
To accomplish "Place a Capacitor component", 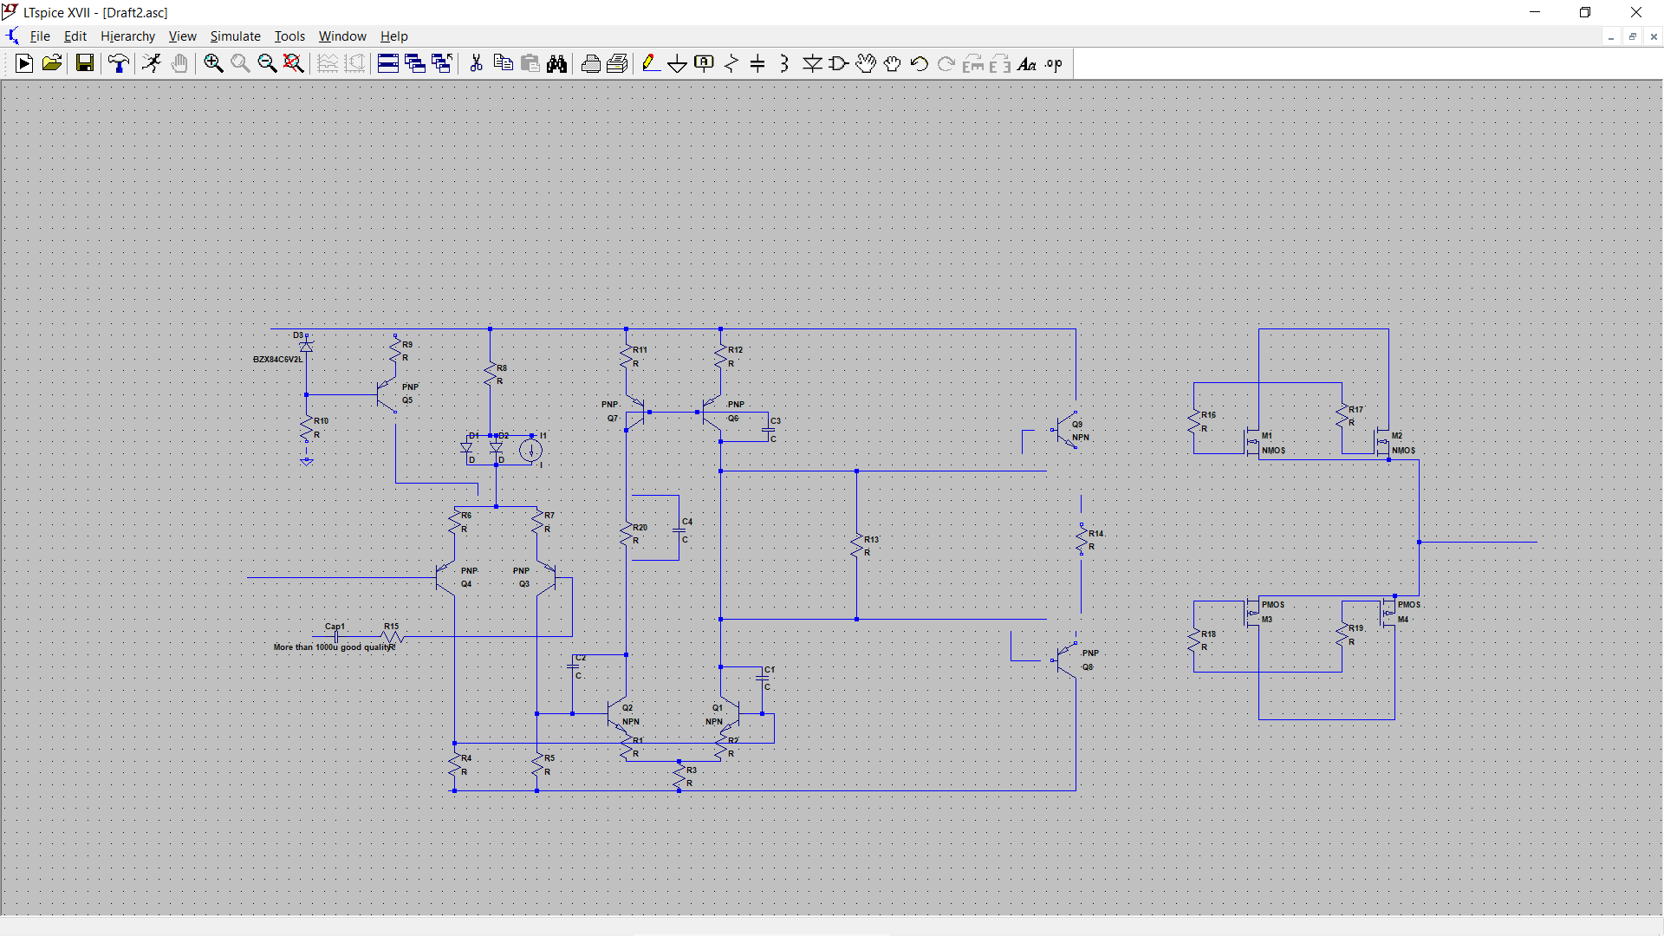I will pos(757,63).
